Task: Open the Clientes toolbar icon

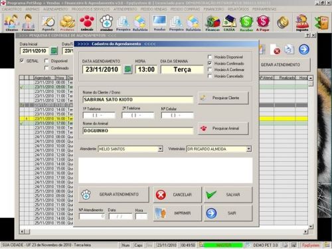Action: (12, 23)
